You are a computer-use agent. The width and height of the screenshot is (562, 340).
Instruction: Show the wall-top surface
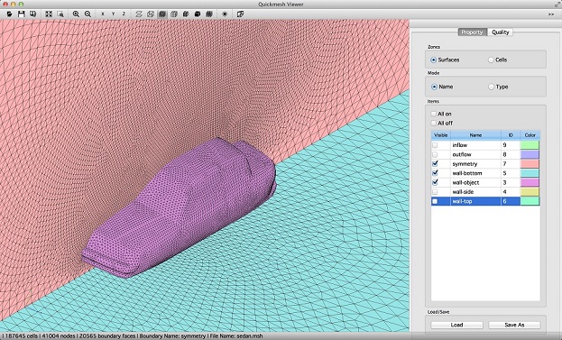[x=435, y=201]
